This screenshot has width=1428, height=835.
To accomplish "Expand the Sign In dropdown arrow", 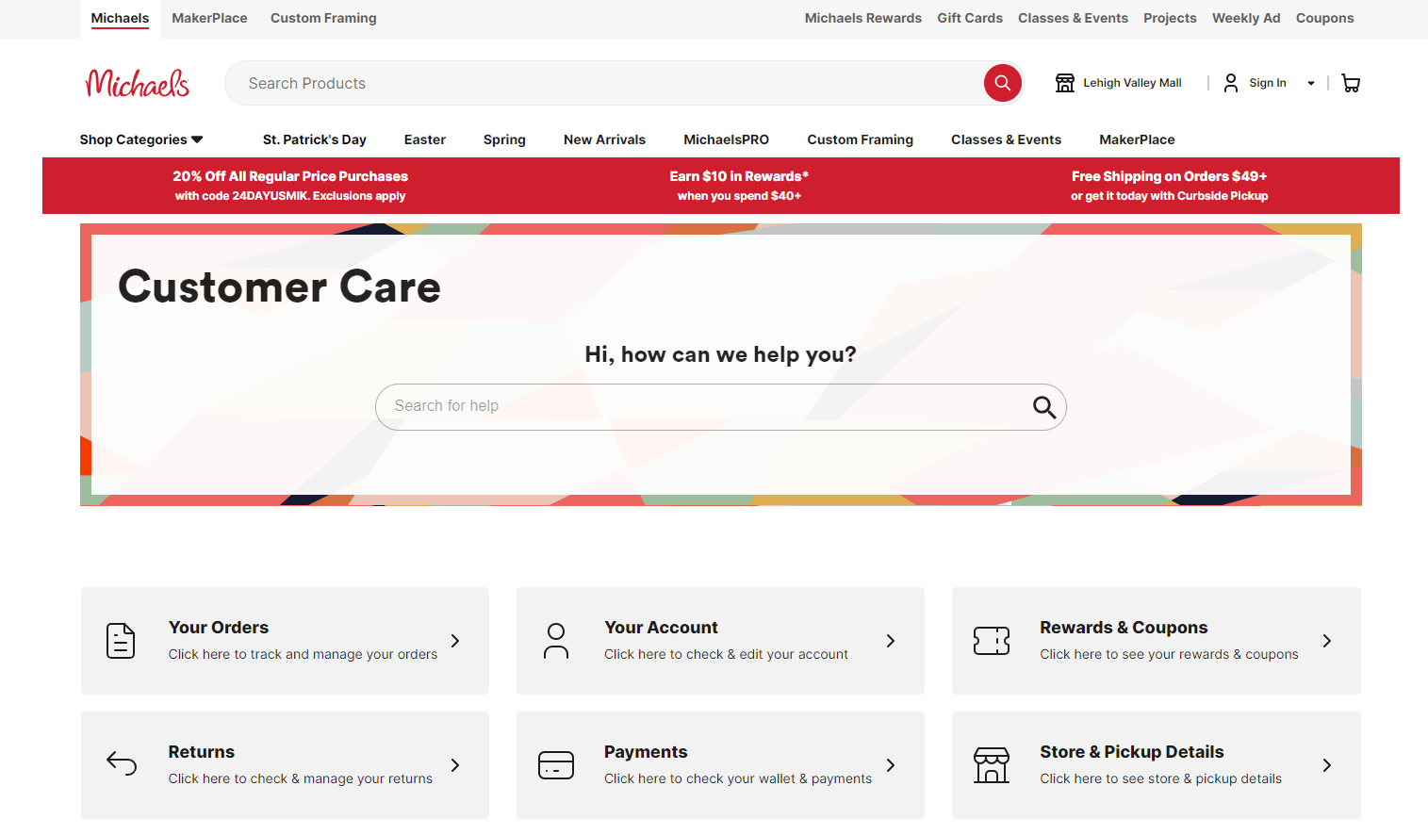I will 1310,83.
